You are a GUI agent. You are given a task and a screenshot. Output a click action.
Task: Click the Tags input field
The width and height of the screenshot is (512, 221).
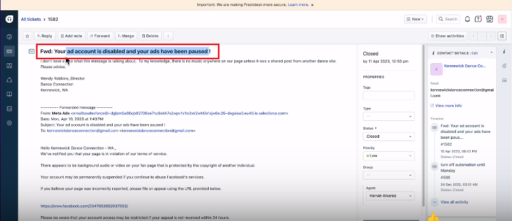point(388,95)
